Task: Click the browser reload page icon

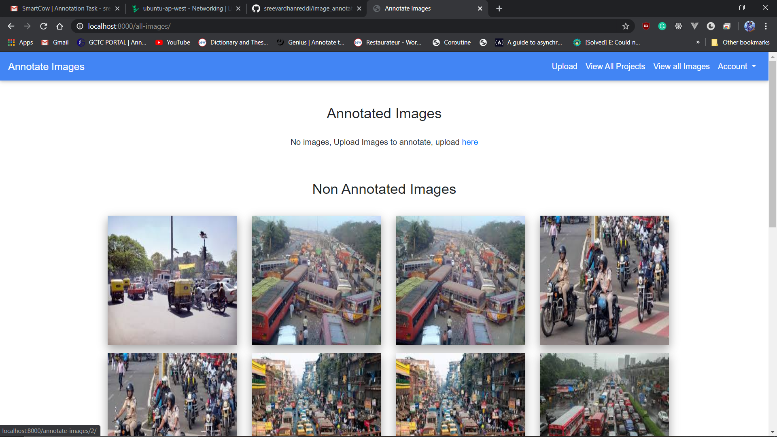Action: click(x=44, y=26)
